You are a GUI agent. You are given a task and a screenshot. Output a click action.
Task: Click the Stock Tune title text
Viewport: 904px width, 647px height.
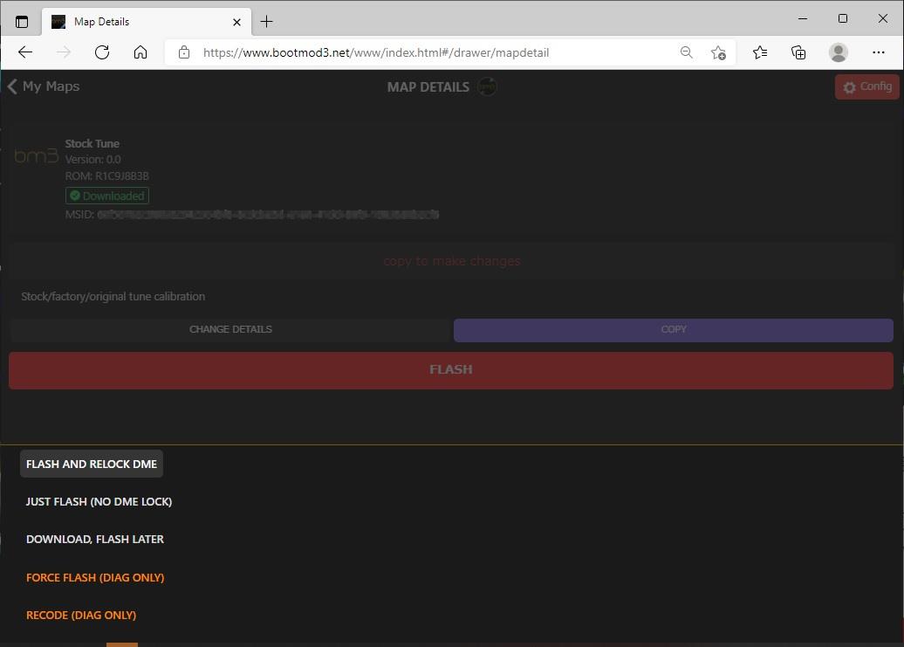(x=92, y=143)
